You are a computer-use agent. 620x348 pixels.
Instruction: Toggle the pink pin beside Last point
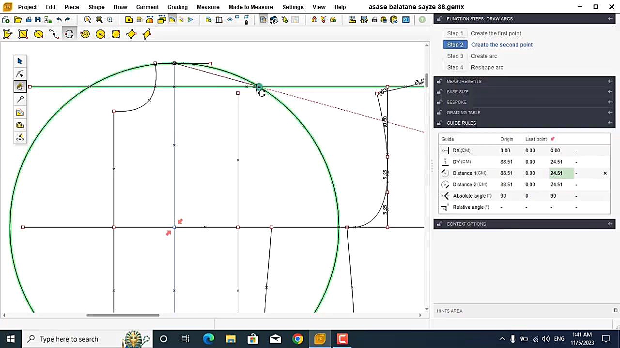pos(553,139)
